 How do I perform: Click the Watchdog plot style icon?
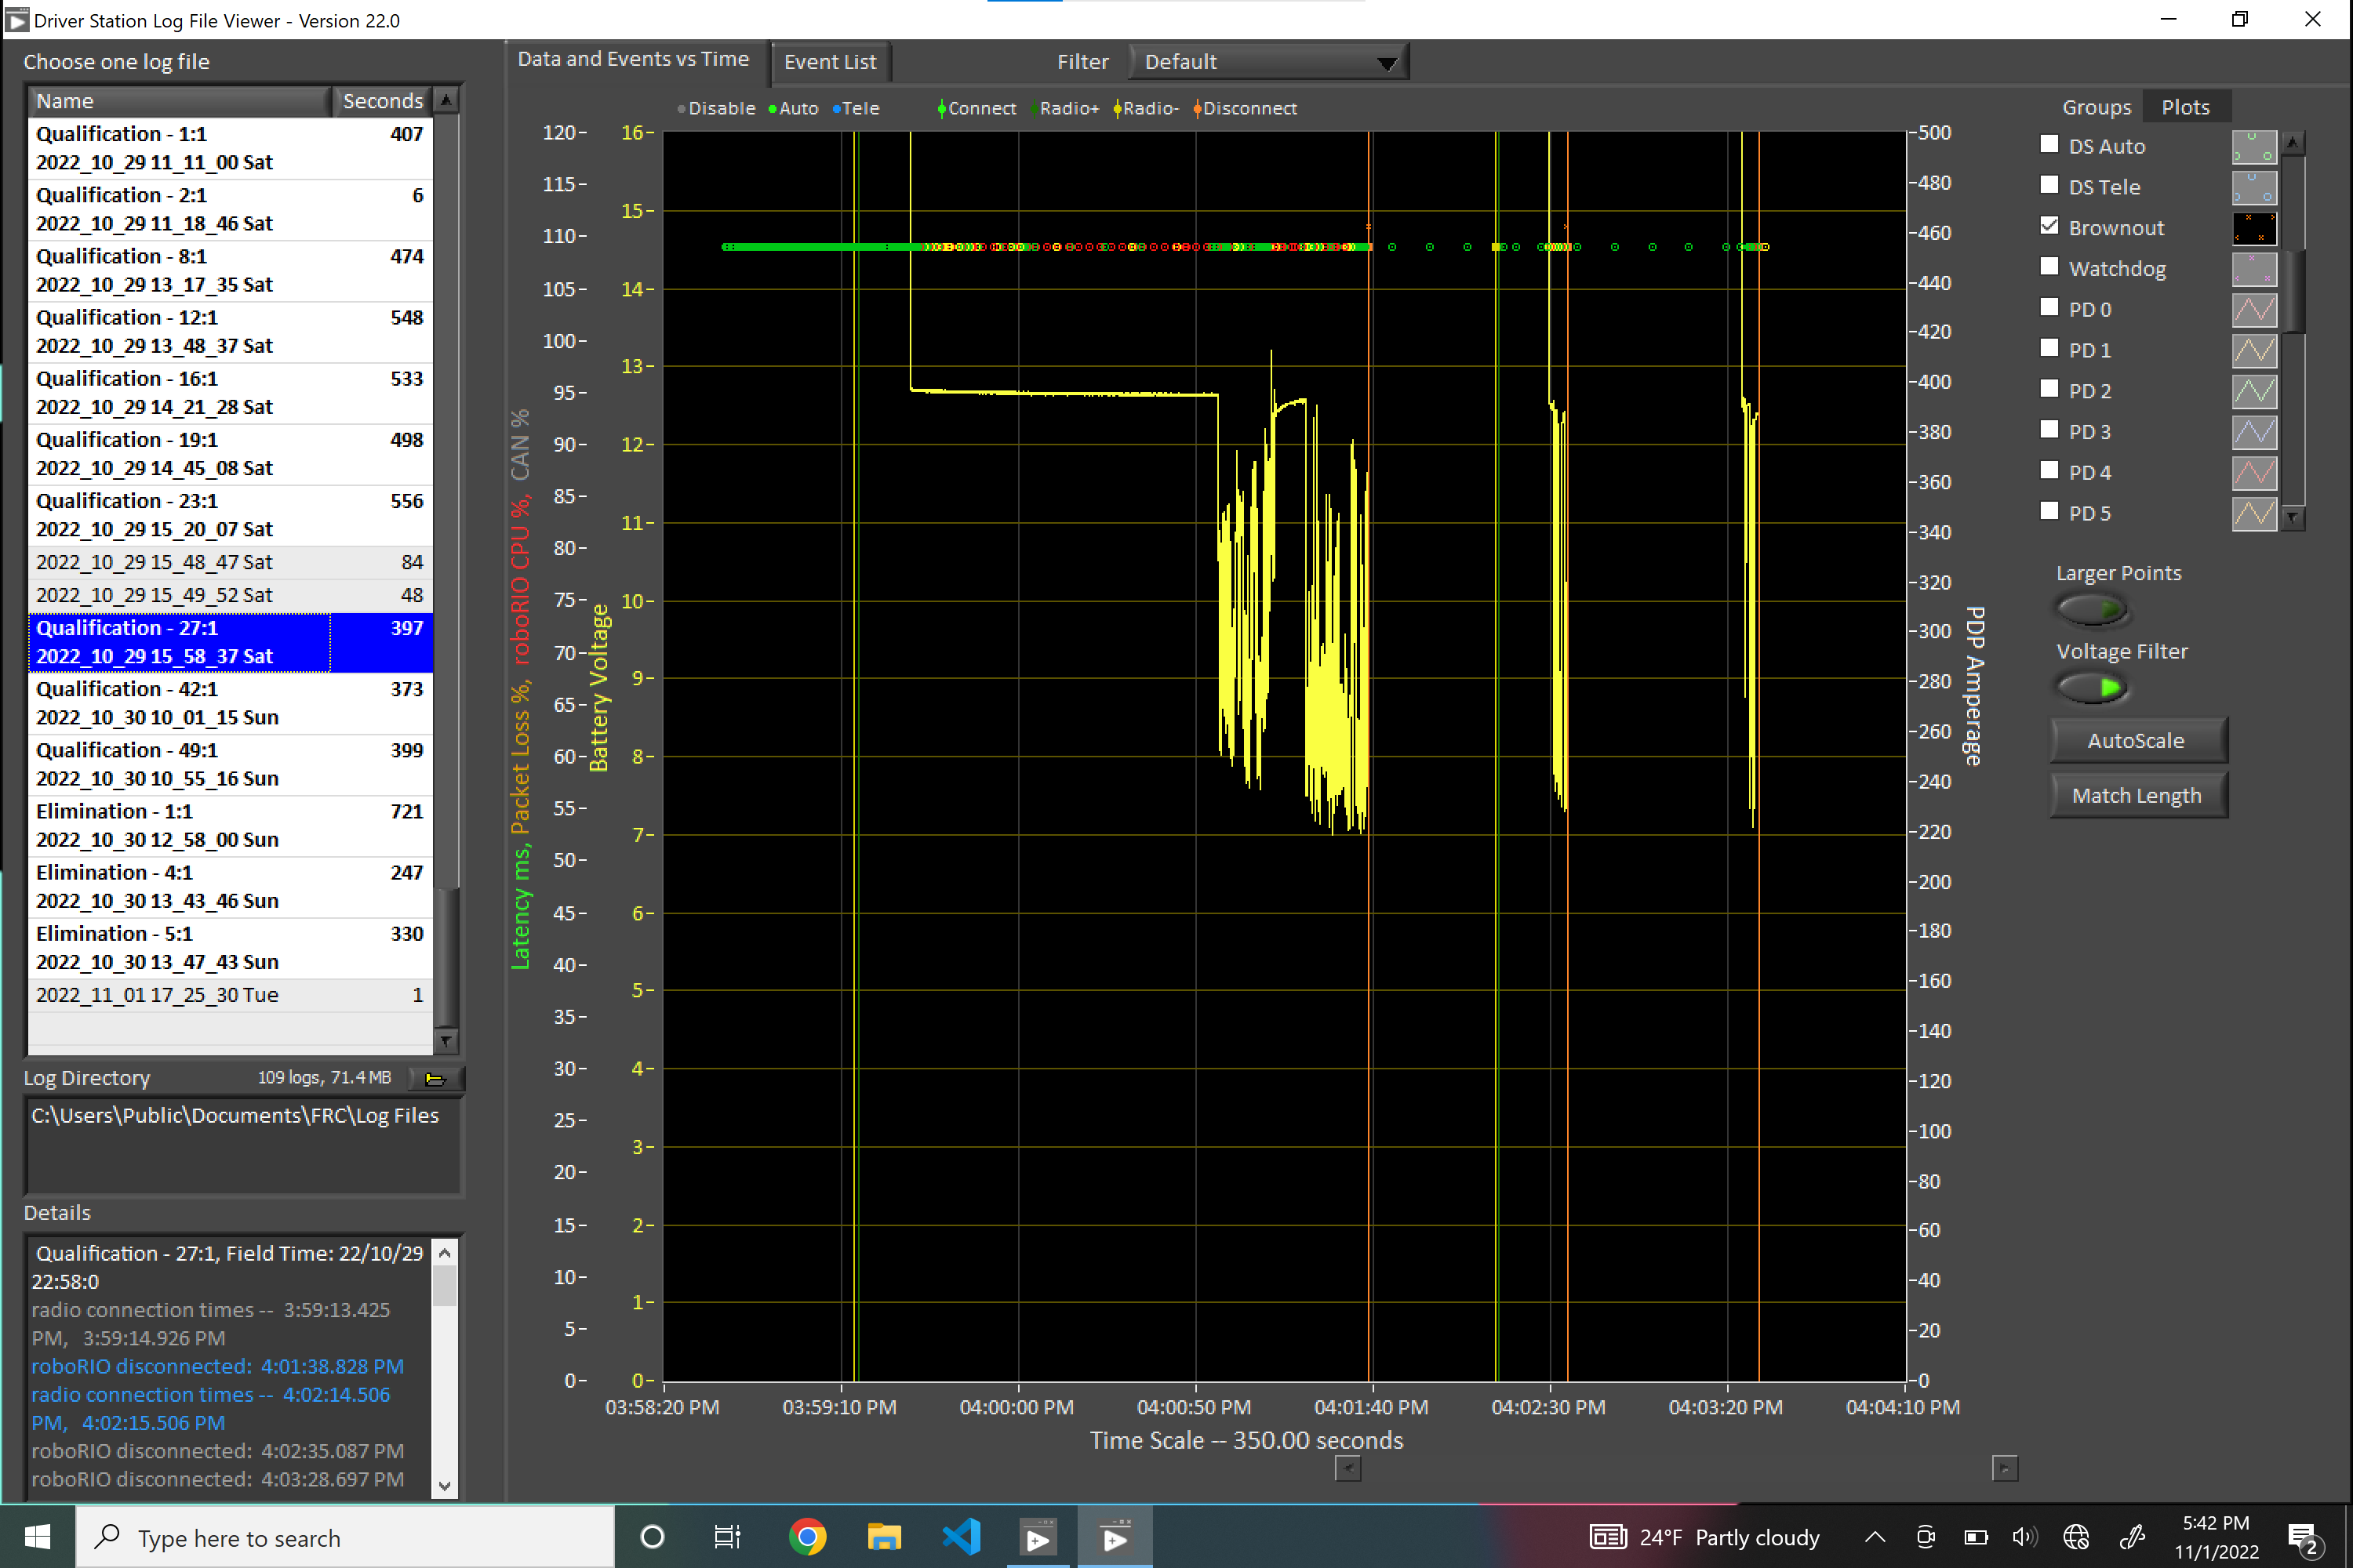tap(2254, 269)
